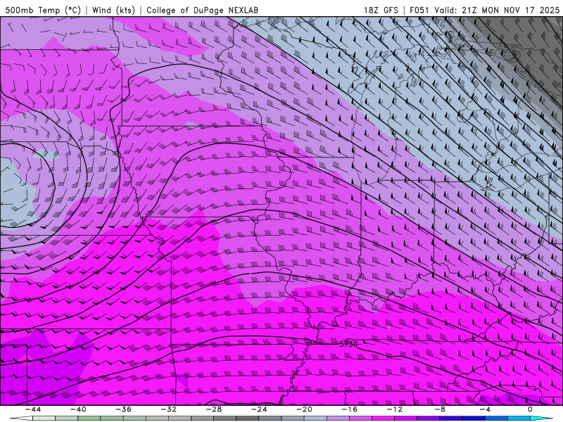This screenshot has height=422, width=563.
Task: Click the '18Z GFS' model run text
Action: click(x=381, y=10)
